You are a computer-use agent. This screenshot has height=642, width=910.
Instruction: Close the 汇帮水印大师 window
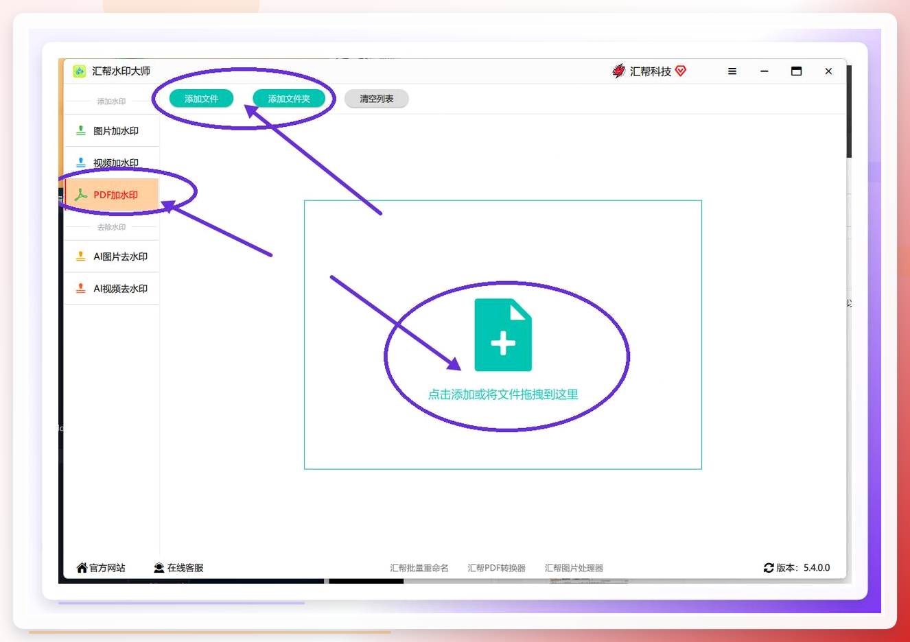point(828,71)
